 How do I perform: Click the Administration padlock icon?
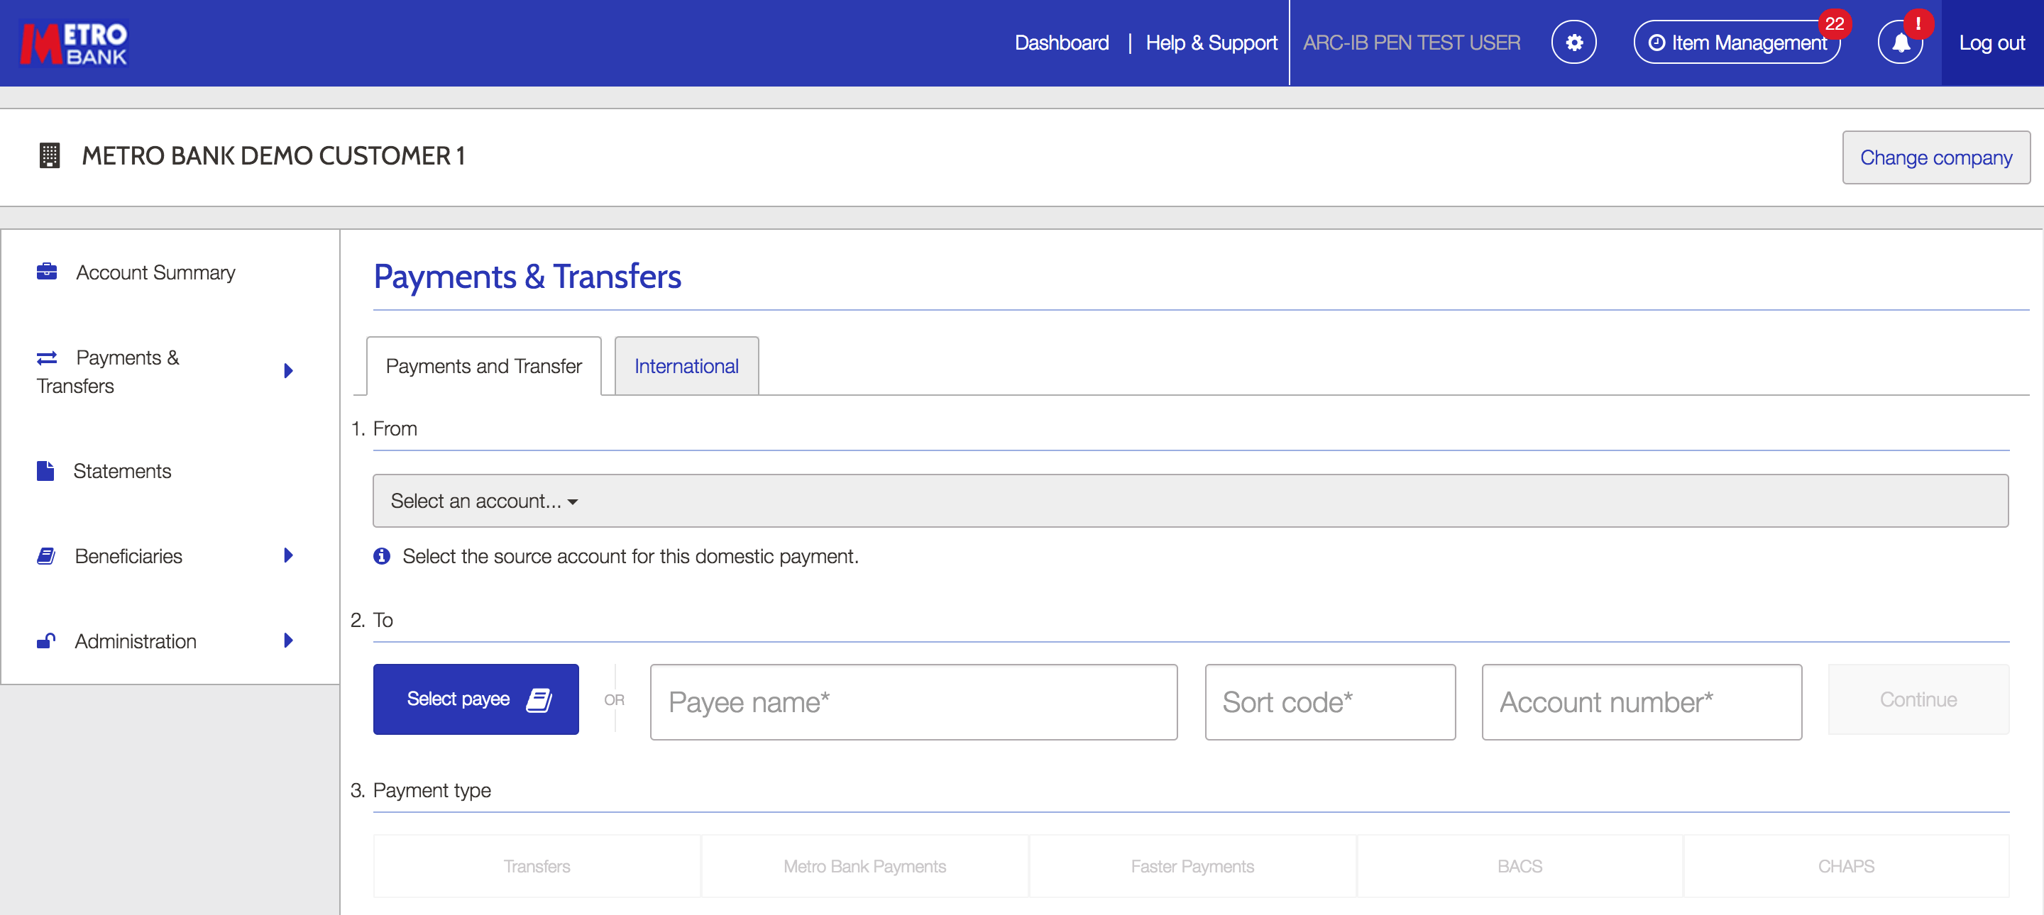coord(46,640)
